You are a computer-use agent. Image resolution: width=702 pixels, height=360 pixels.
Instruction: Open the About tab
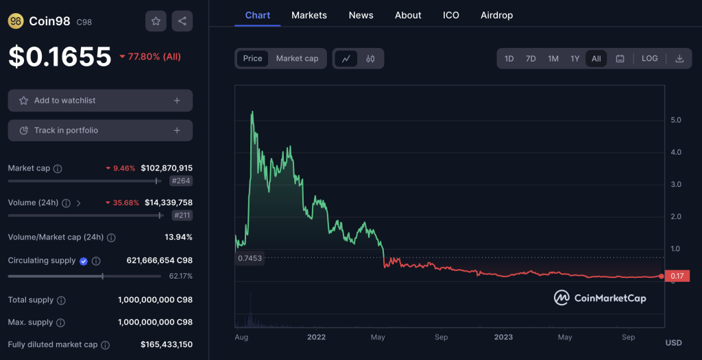[x=408, y=15]
